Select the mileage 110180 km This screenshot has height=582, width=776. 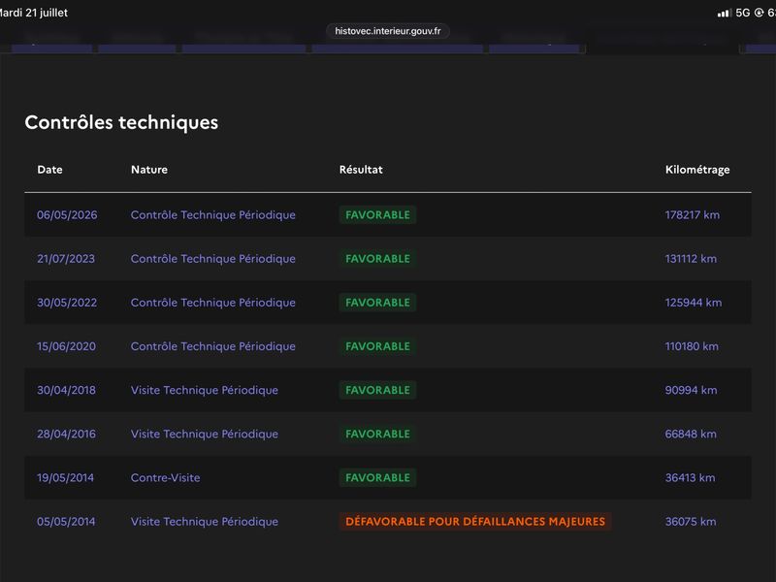click(x=692, y=346)
